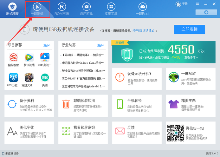220x157 pixels.
Task: Click the 找回锁屏密码 pattern icon
Action: [x=66, y=131]
